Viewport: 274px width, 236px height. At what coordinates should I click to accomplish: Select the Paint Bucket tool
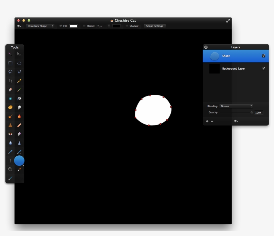pos(19,99)
